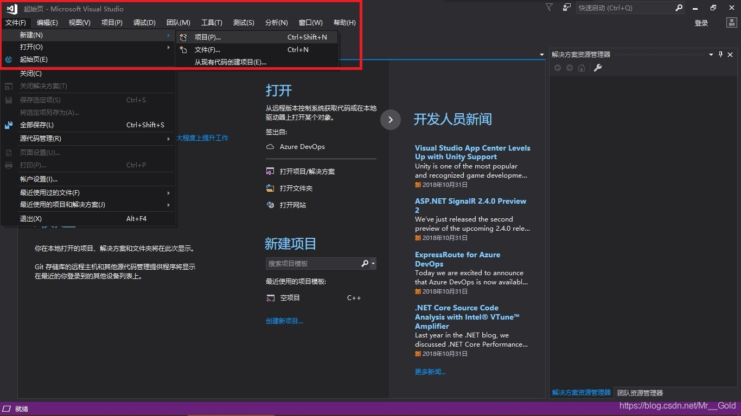Open the Solution Explorer window options arrow
Viewport: 741px width, 416px height.
point(711,55)
